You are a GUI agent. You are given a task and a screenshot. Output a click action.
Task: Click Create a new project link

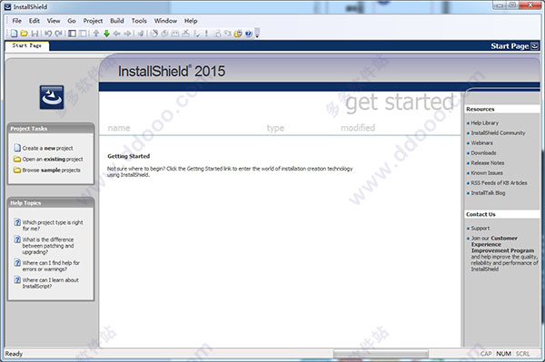(47, 148)
